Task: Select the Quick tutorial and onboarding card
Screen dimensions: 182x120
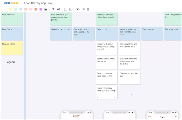Action: click(84, 34)
